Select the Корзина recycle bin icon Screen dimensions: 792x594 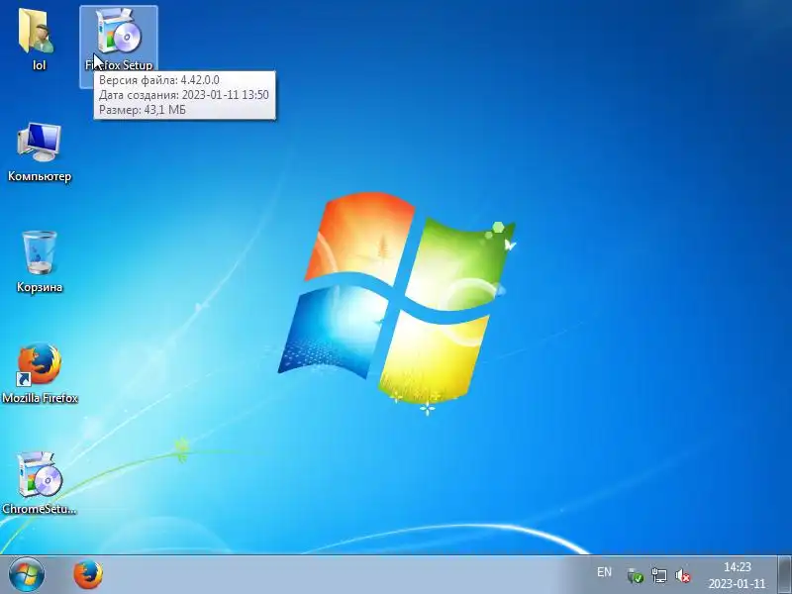(40, 252)
